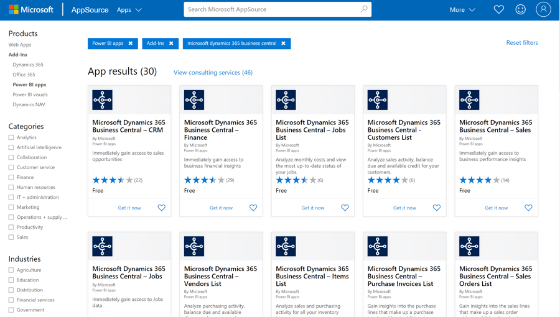Check the Agriculture industry

pyautogui.click(x=11, y=270)
